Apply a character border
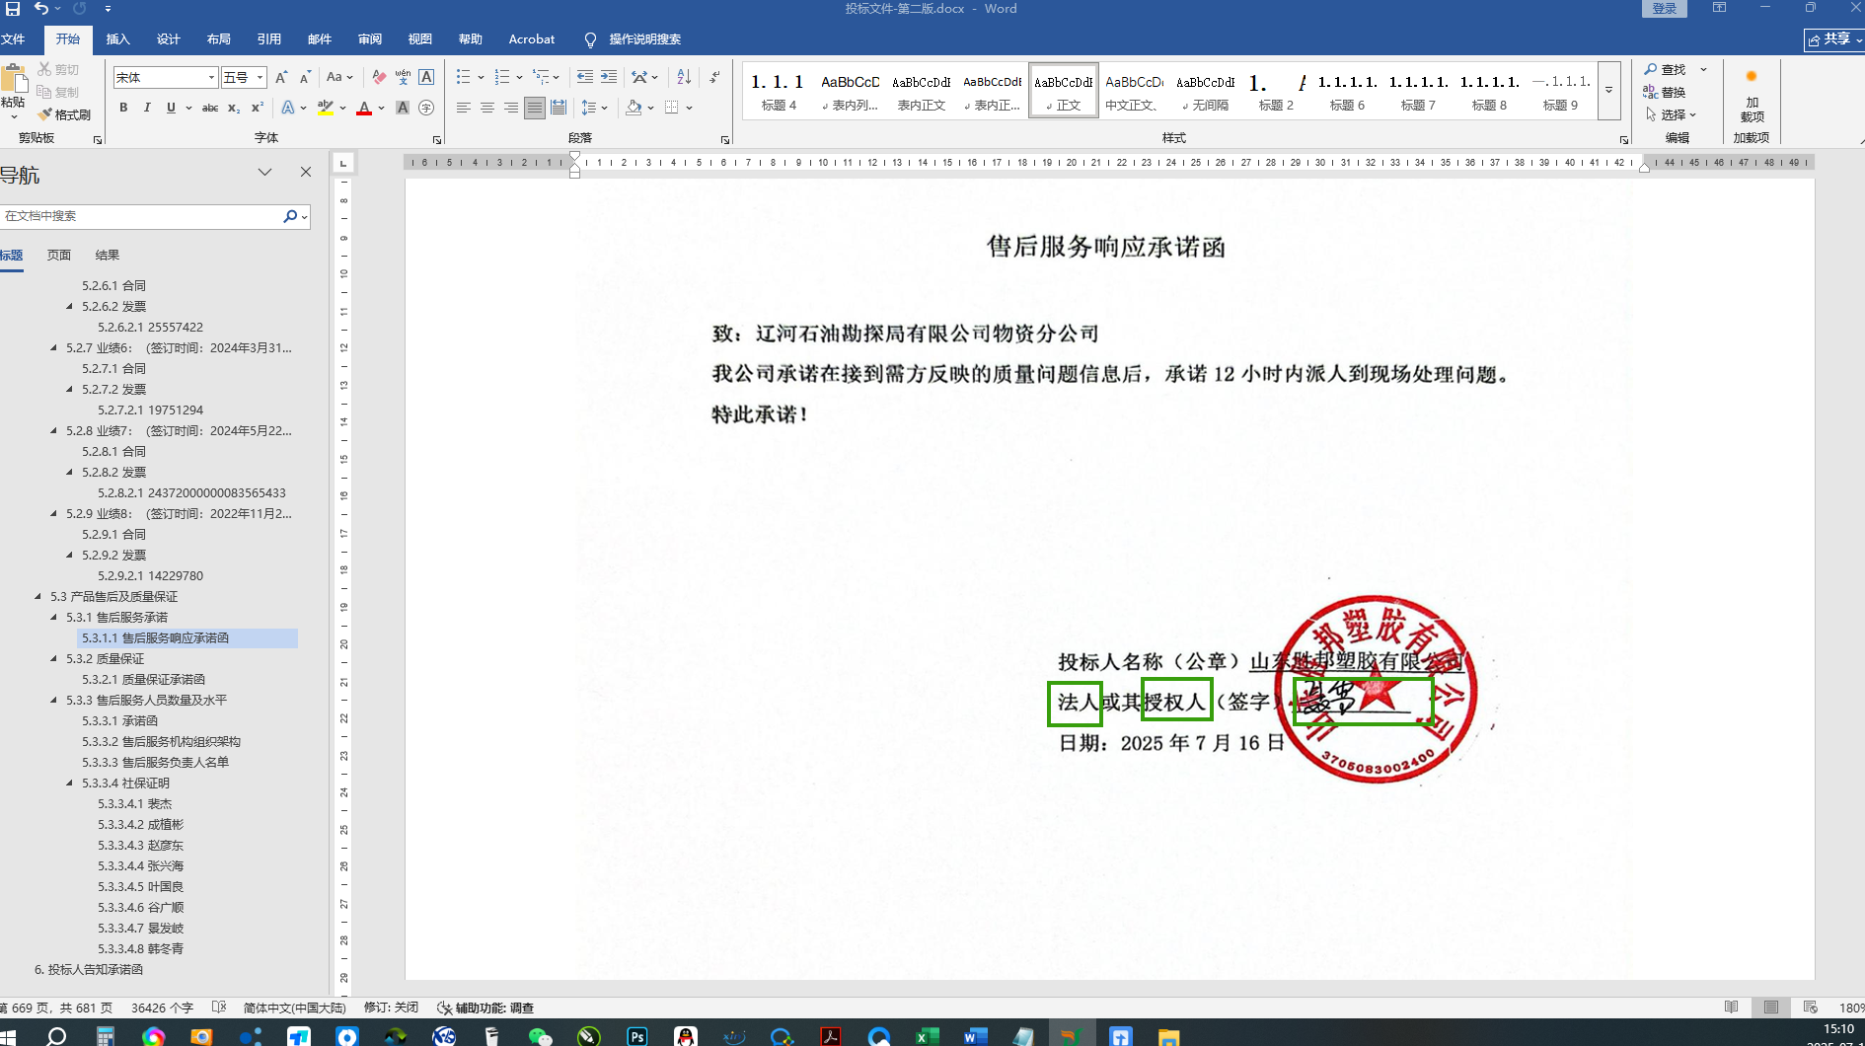1865x1046 pixels. point(426,77)
